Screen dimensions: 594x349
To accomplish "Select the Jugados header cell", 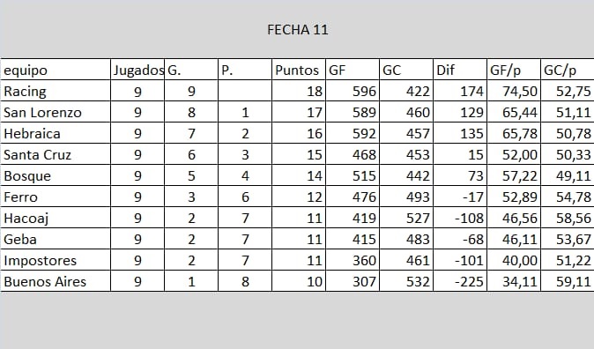I will coord(137,70).
